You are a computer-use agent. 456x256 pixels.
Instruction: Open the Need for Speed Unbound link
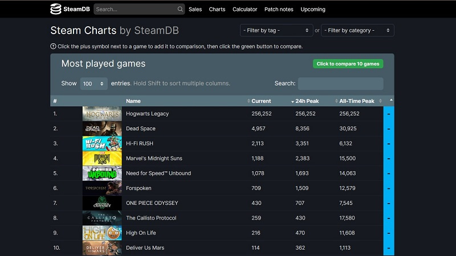tap(158, 174)
